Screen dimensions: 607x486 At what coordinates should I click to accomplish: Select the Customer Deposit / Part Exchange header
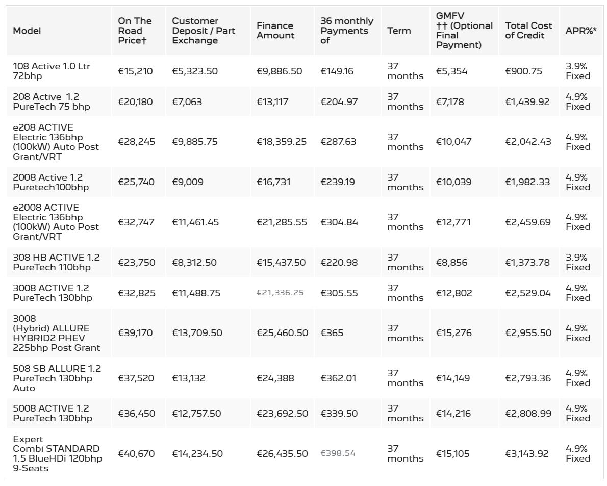click(x=203, y=31)
